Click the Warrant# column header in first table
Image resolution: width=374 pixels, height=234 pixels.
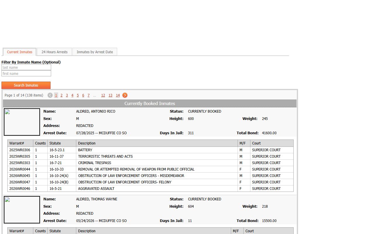(x=20, y=143)
